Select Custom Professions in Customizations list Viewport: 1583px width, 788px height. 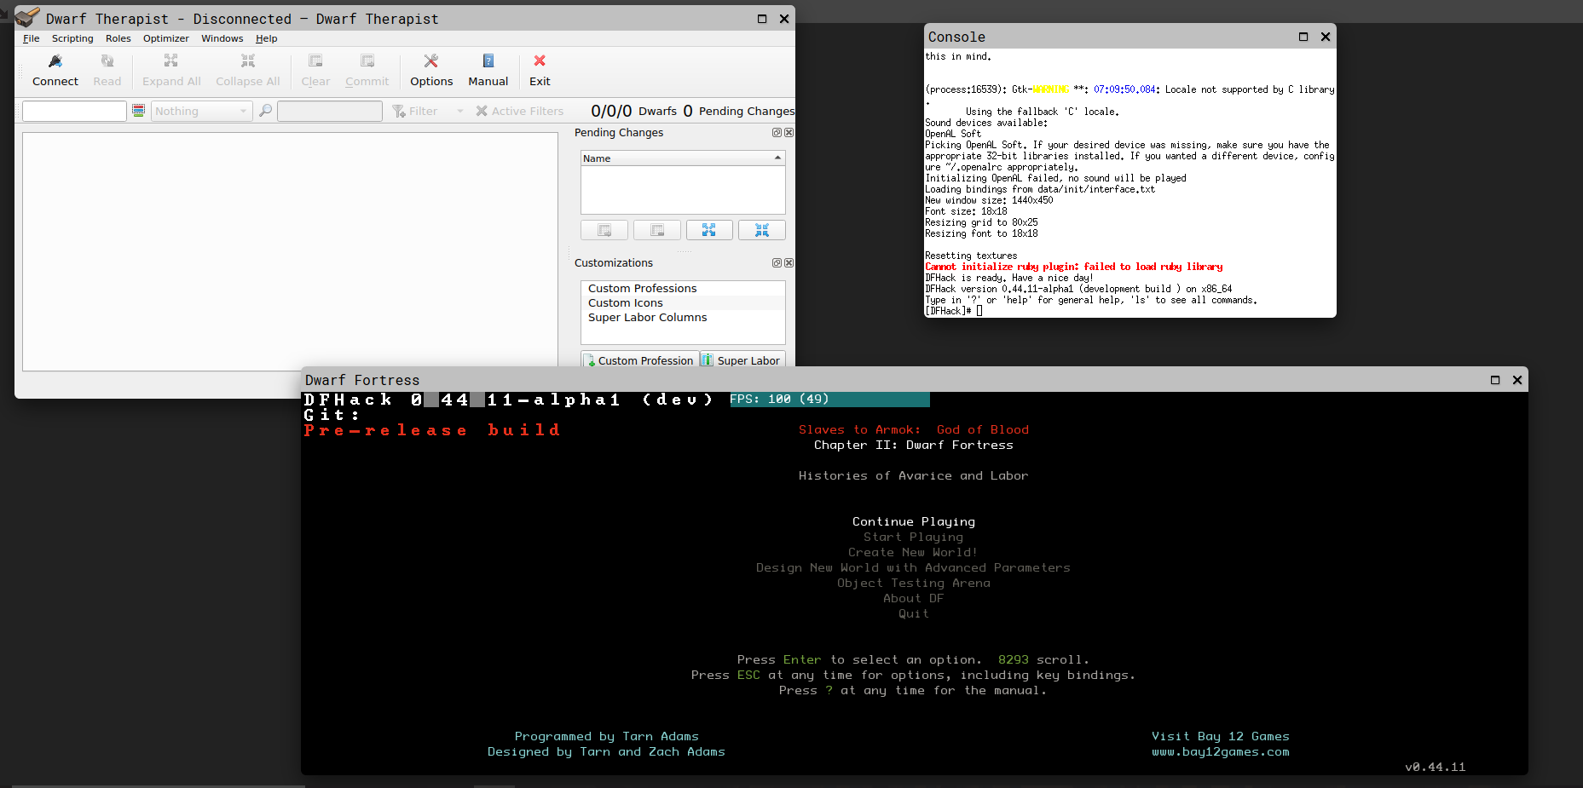[x=683, y=289]
